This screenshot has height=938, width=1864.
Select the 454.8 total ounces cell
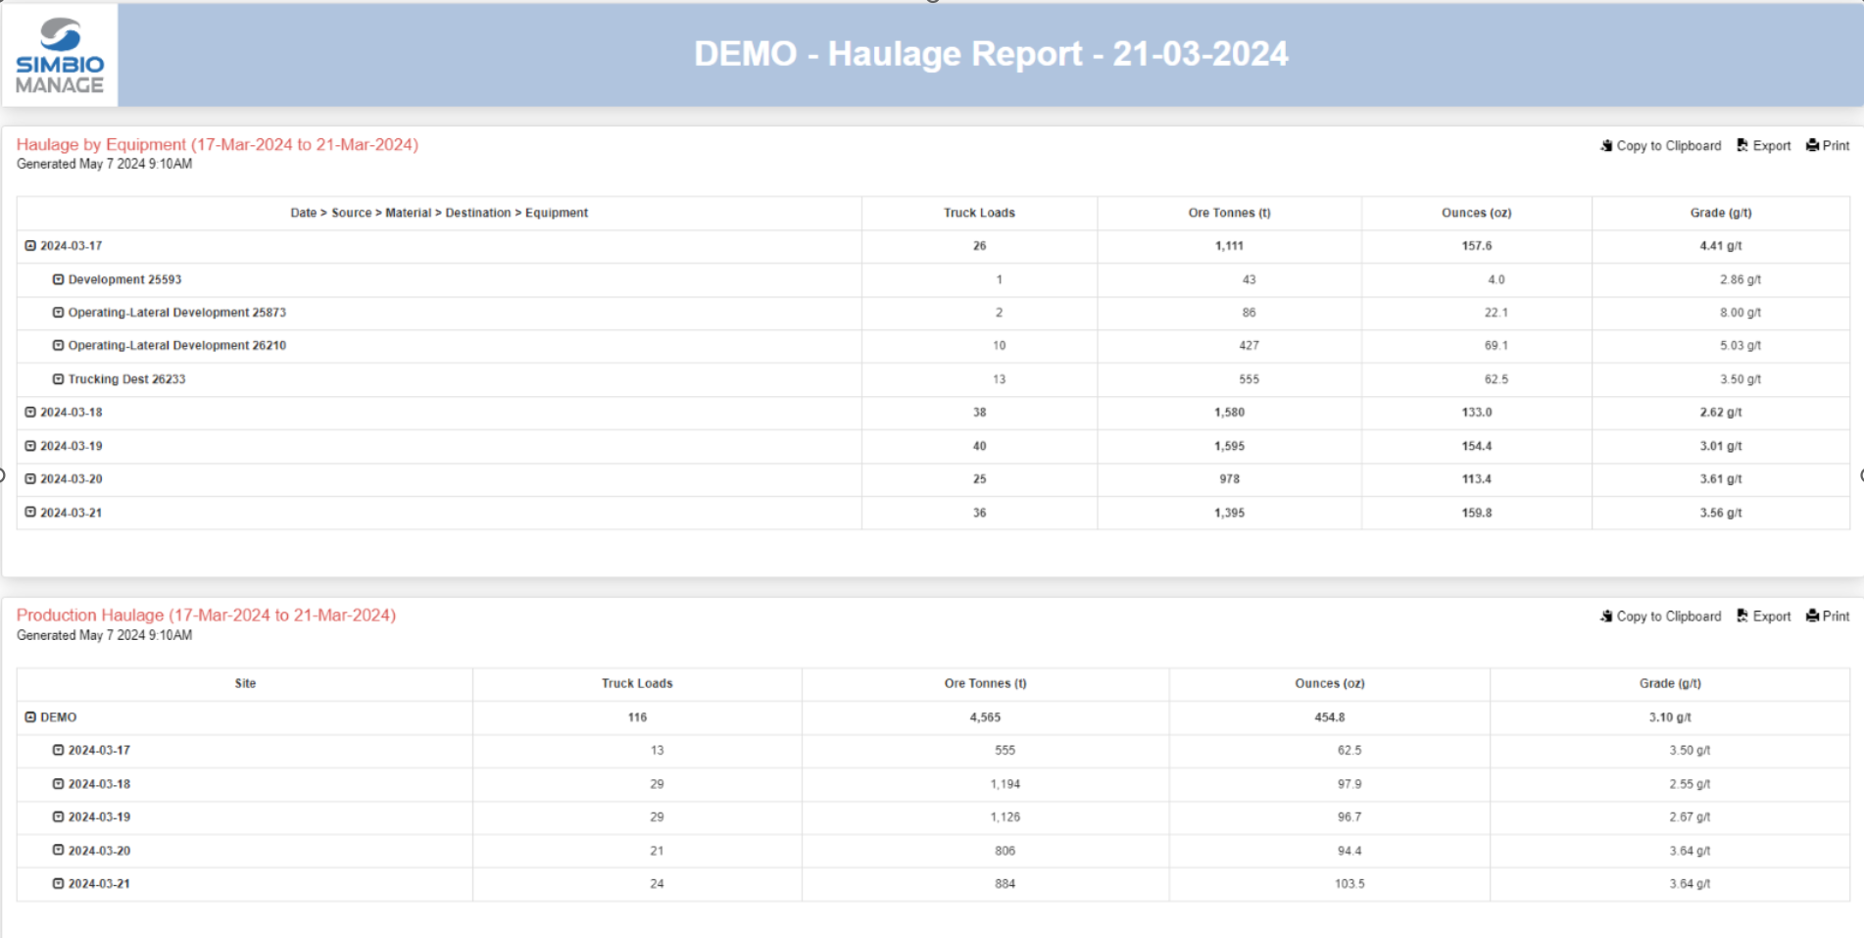click(x=1329, y=717)
